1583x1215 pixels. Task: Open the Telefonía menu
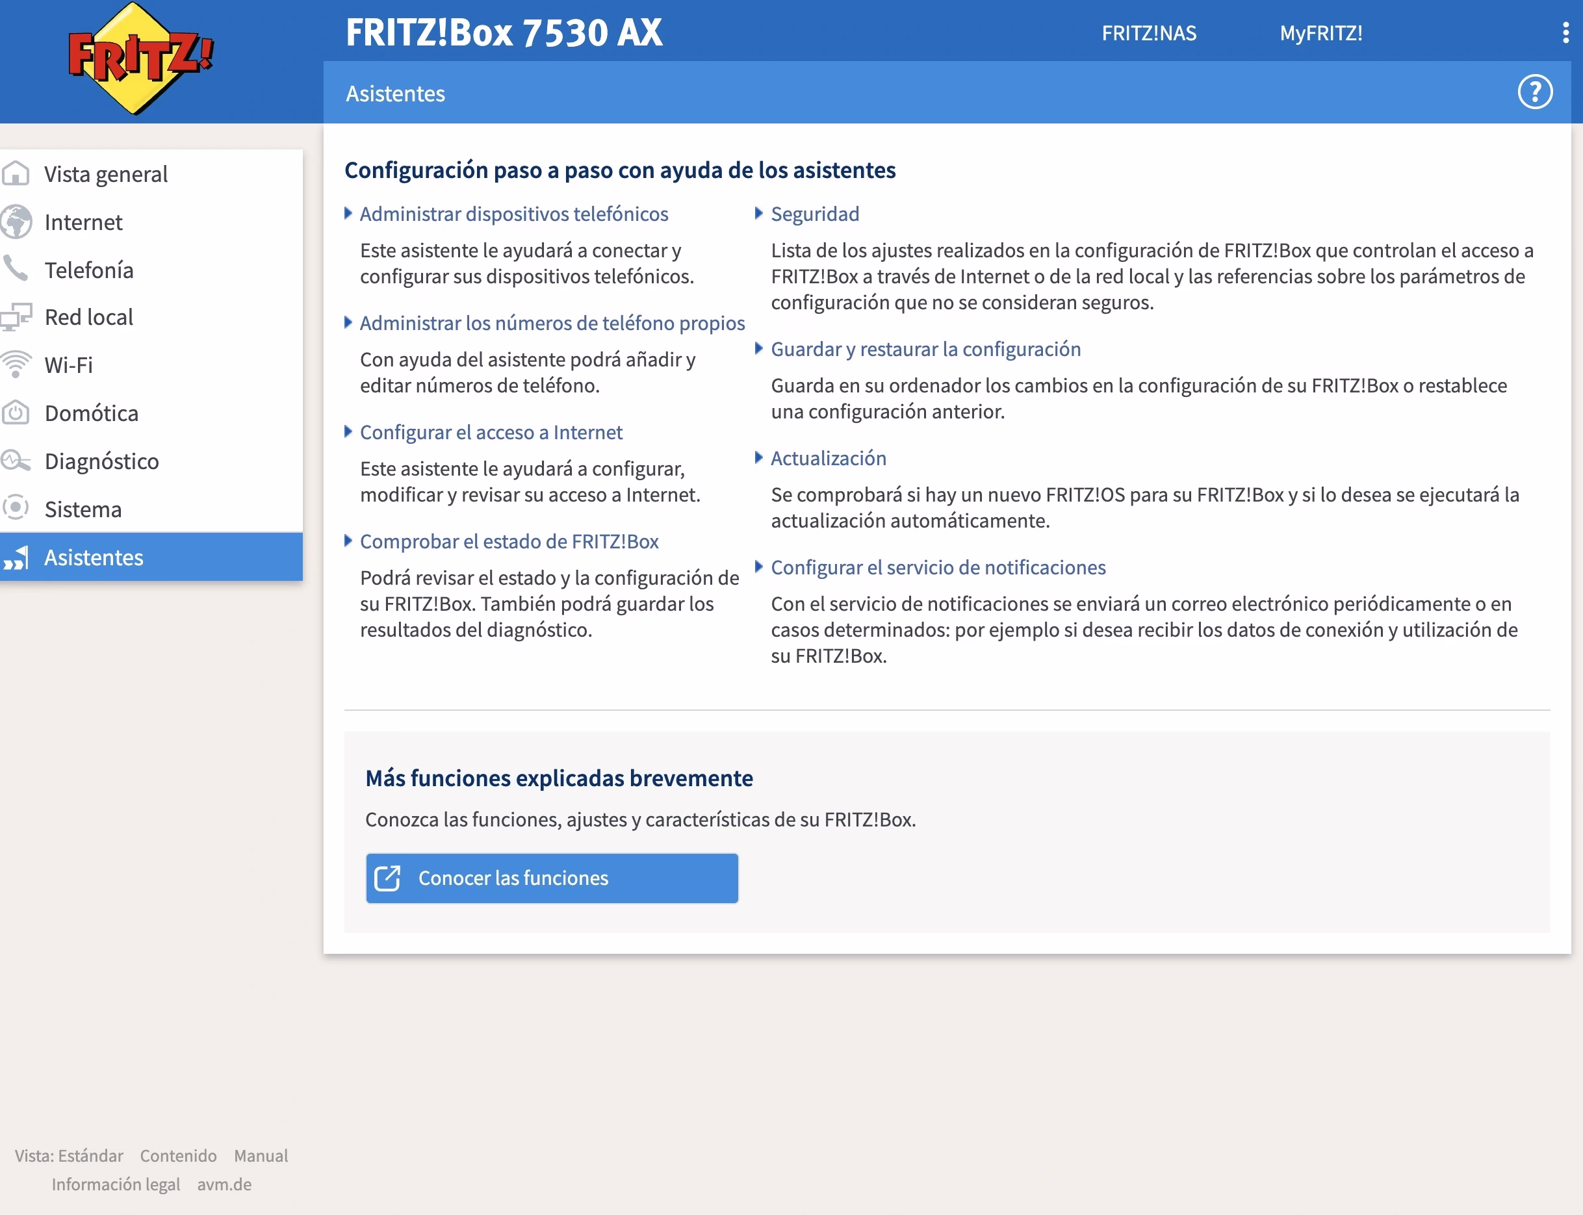tap(151, 269)
